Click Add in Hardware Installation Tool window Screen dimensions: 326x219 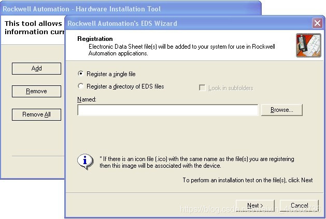(37, 68)
